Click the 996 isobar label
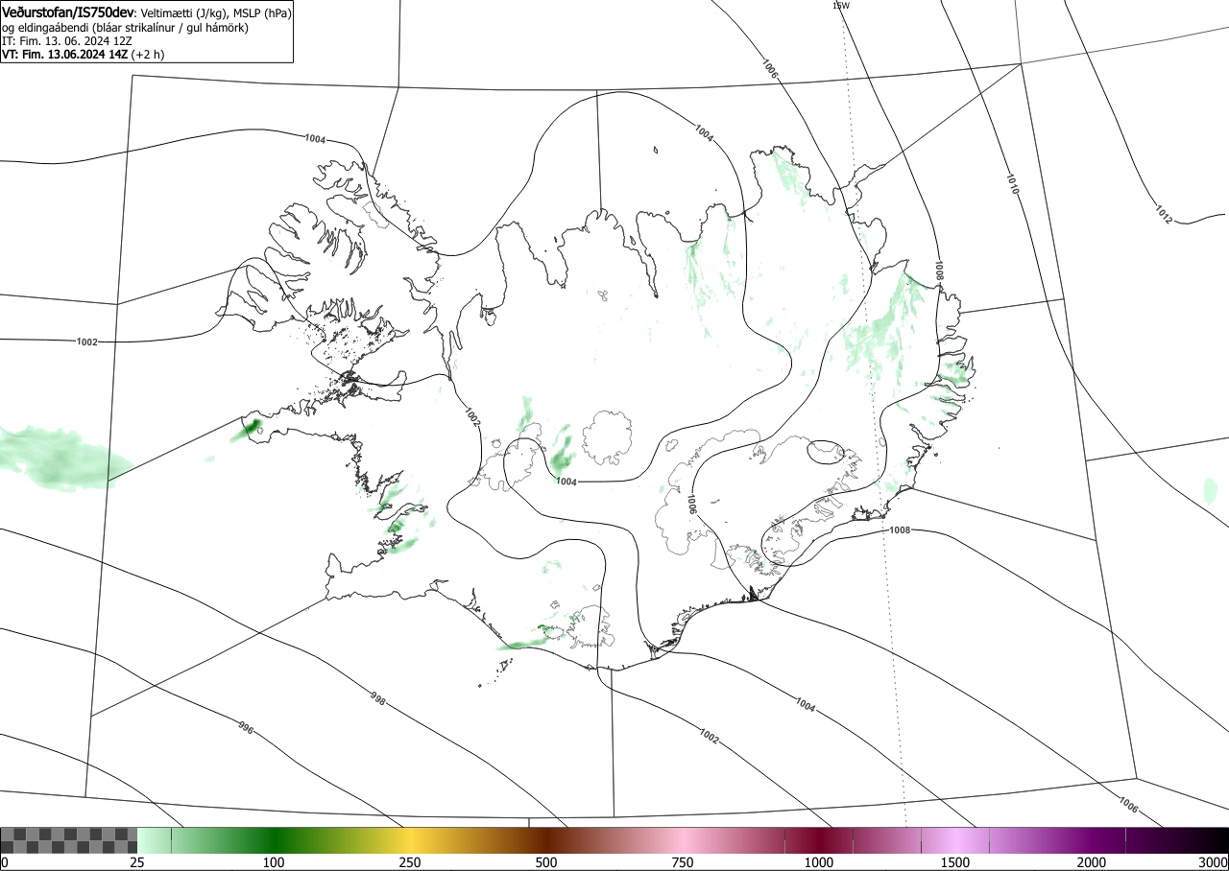 point(245,729)
